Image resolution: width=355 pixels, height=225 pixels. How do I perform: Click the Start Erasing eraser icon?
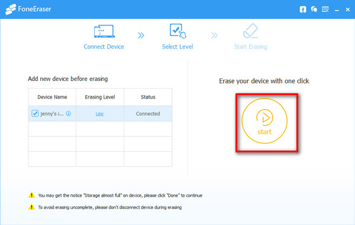250,31
